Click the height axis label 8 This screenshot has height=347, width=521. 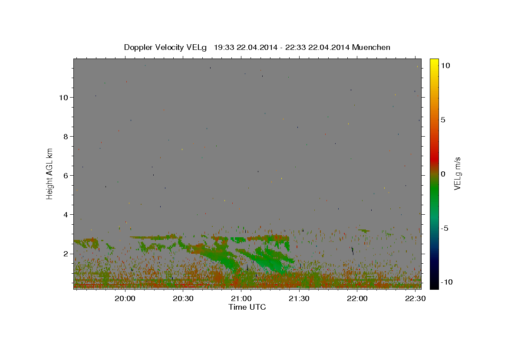click(x=66, y=137)
